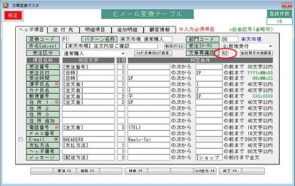Click the カナ氏名 item label

pos(43,90)
